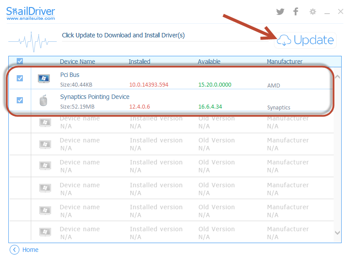Sort by Manufacturer column header
This screenshot has width=350, height=262.
click(284, 62)
